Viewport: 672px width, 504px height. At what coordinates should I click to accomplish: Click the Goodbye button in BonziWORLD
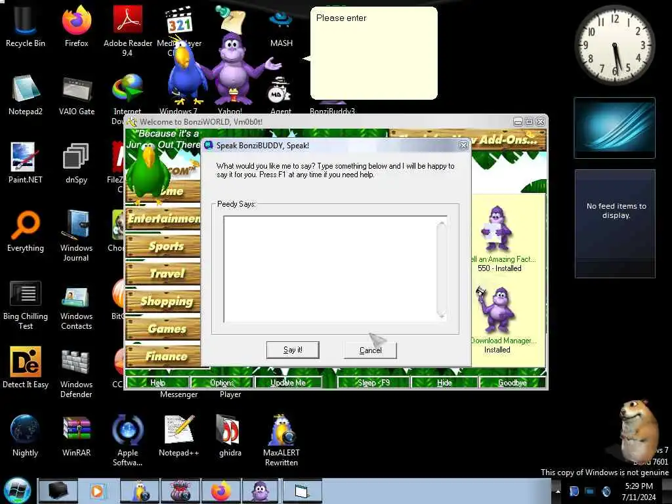point(512,383)
